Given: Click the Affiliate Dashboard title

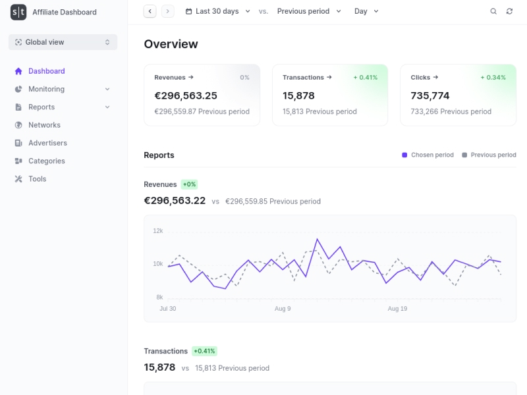Looking at the screenshot, I should pos(65,12).
